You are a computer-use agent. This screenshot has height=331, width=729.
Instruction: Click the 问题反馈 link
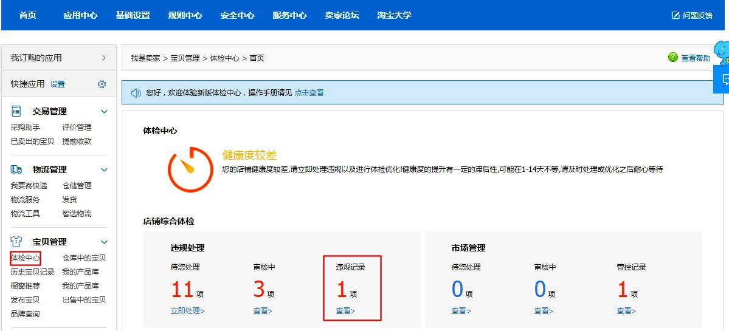[x=697, y=15]
